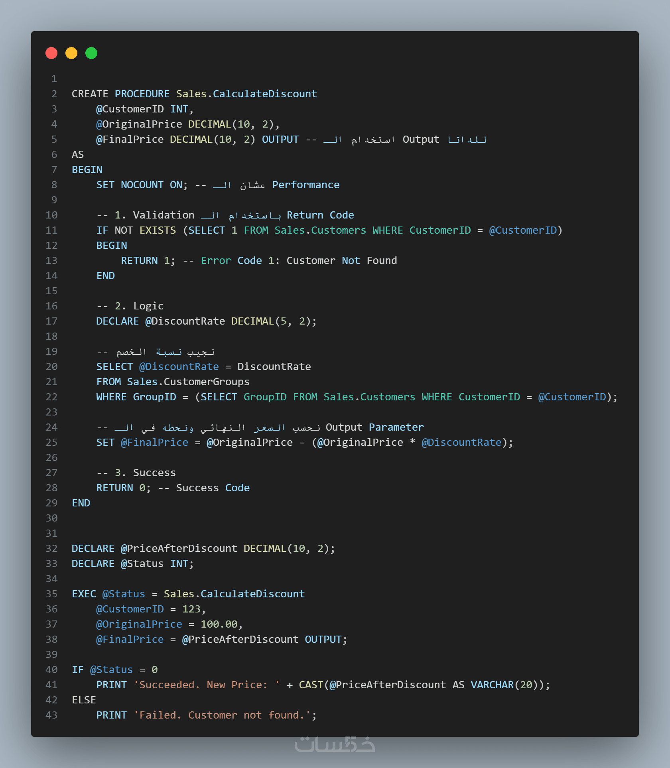The image size is (670, 768).
Task: Click the red close dot
Action: click(51, 53)
